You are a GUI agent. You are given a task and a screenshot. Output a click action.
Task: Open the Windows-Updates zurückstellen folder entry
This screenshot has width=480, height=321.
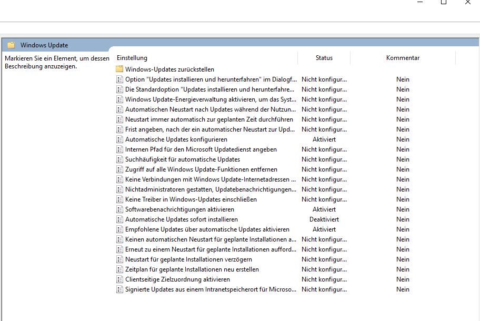coord(169,69)
